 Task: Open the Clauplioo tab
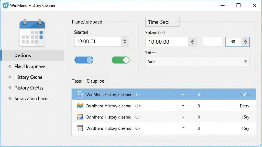[96, 81]
